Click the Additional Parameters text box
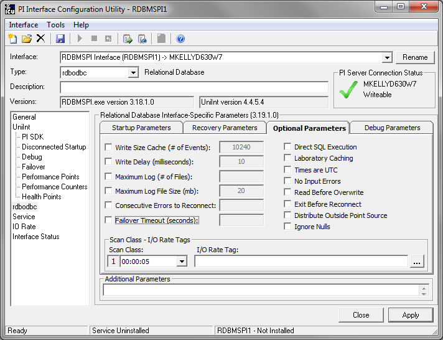This screenshot has width=443, height=340. point(261,290)
